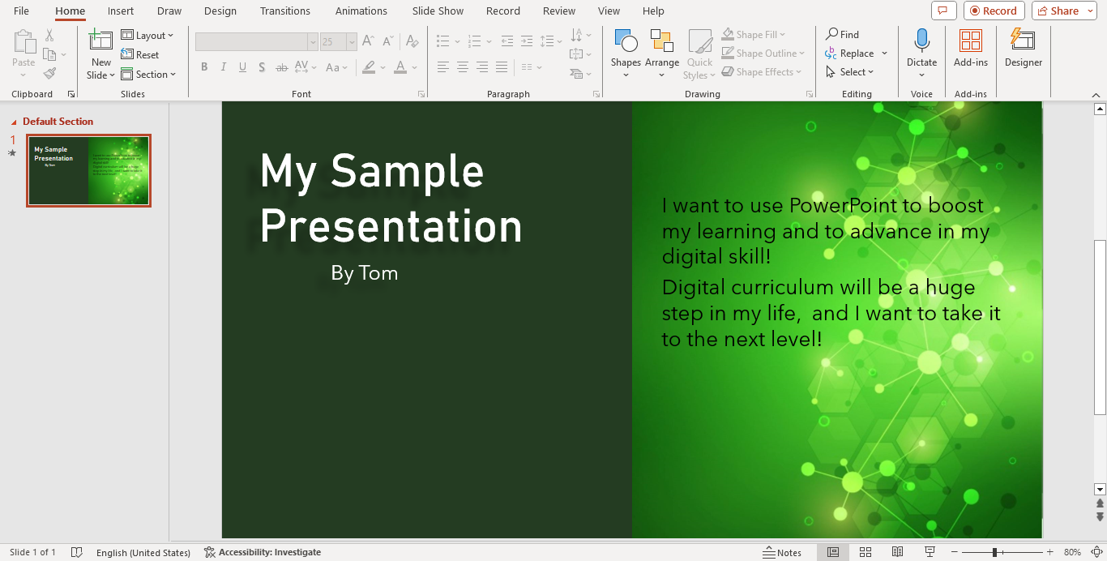Click Fit slide to window icon
Image resolution: width=1107 pixels, height=561 pixels.
click(x=1096, y=552)
